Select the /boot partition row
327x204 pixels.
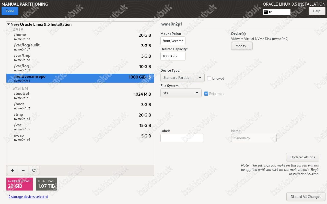pos(80,106)
